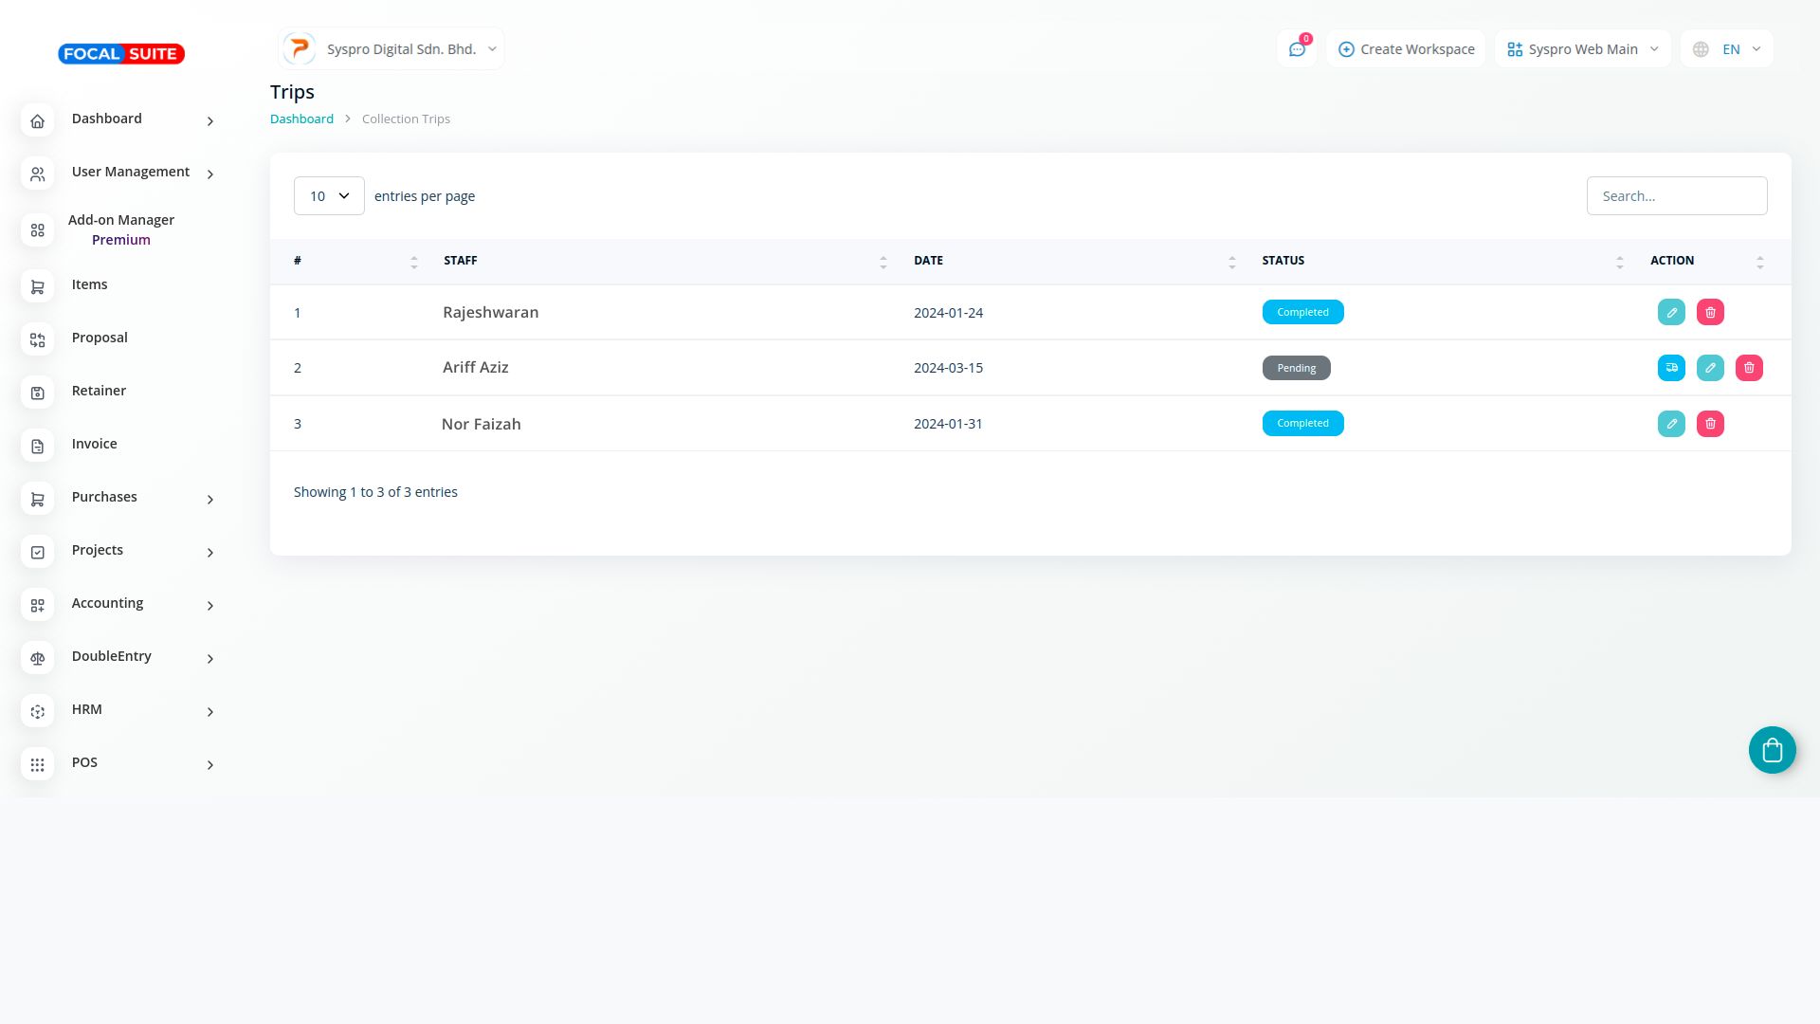Open Syspro Web Main workspace dropdown
Viewport: 1820px width, 1024px height.
coord(1582,49)
